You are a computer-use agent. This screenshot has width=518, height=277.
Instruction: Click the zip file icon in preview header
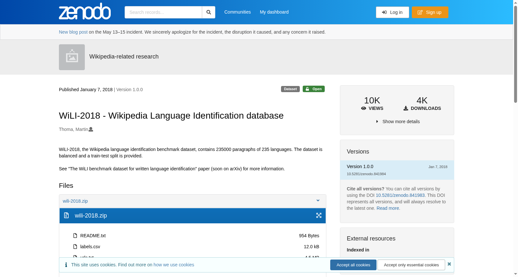[66, 215]
